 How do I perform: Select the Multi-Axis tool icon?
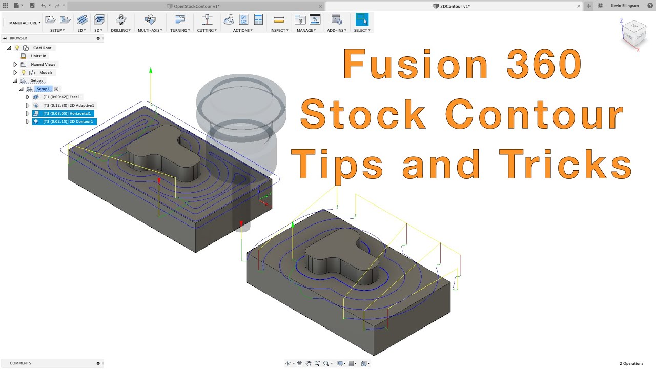(x=150, y=20)
